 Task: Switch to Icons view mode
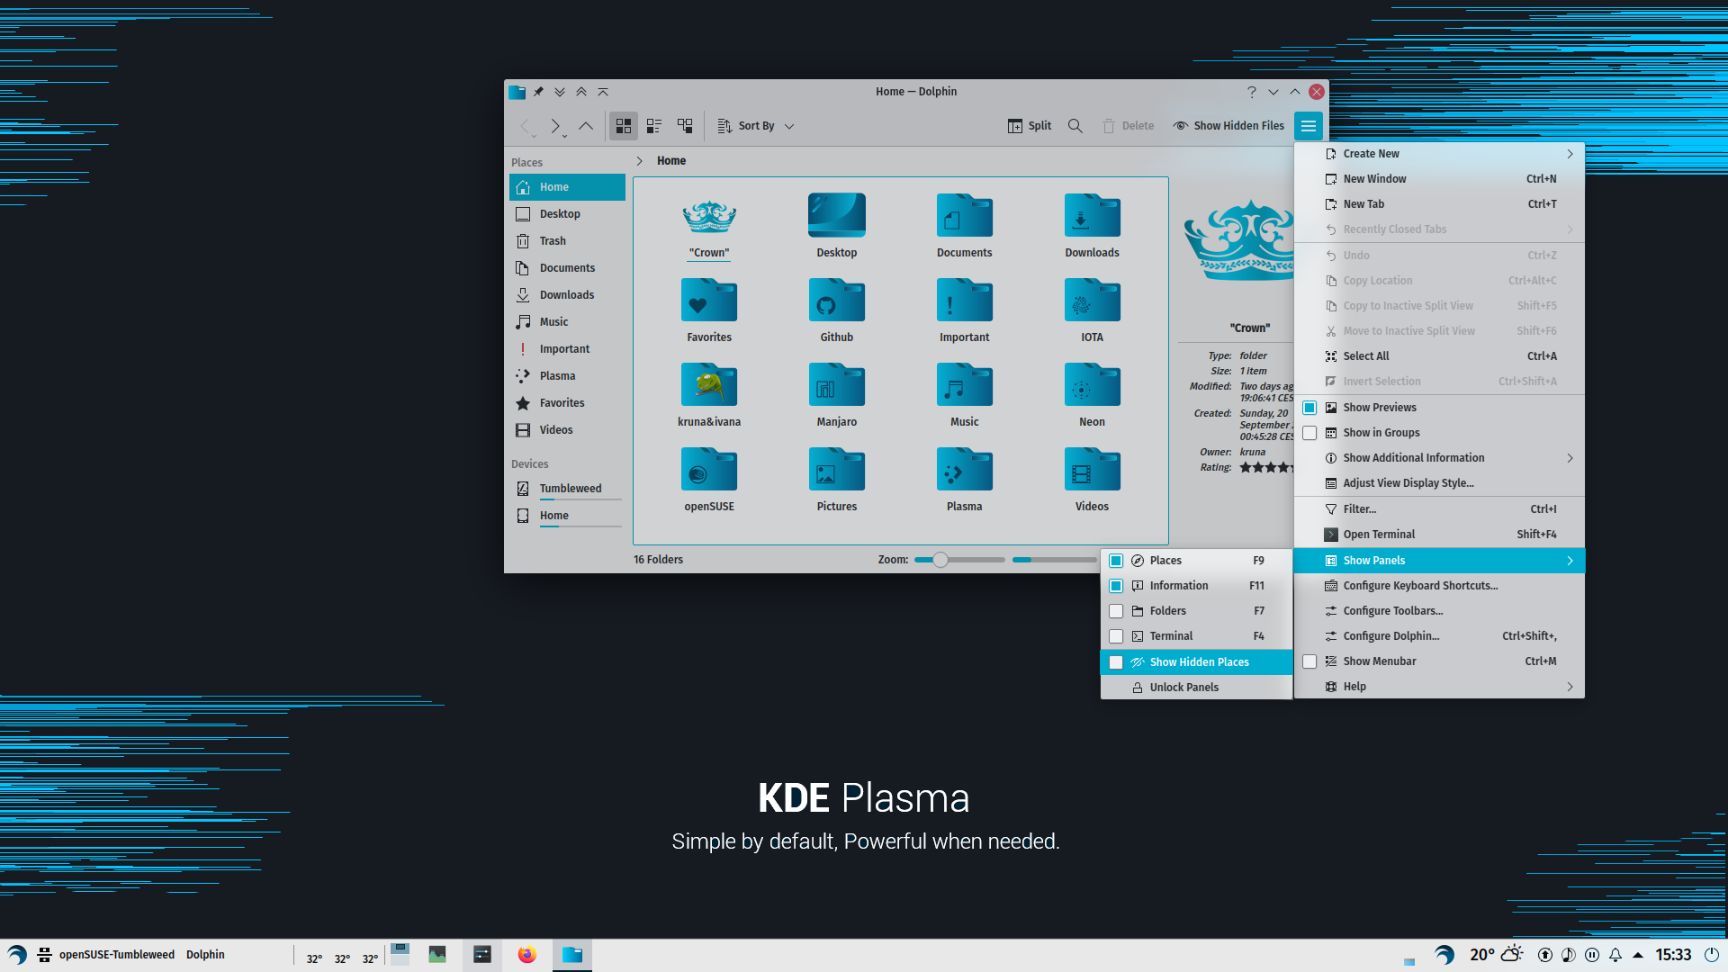coord(624,126)
